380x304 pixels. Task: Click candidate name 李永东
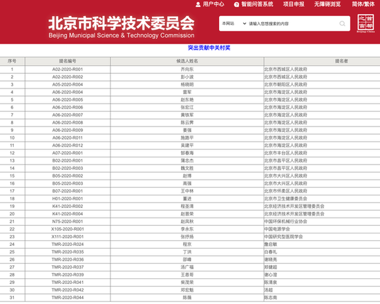click(187, 229)
